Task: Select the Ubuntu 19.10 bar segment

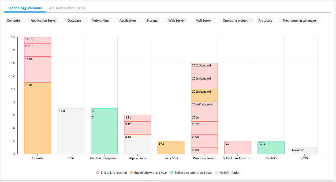Action: pos(38,40)
